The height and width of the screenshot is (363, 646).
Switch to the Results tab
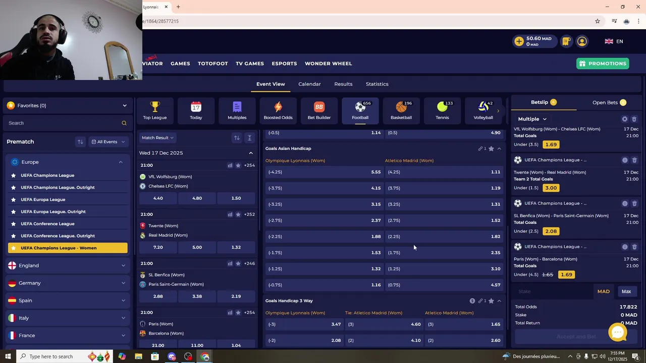click(343, 84)
